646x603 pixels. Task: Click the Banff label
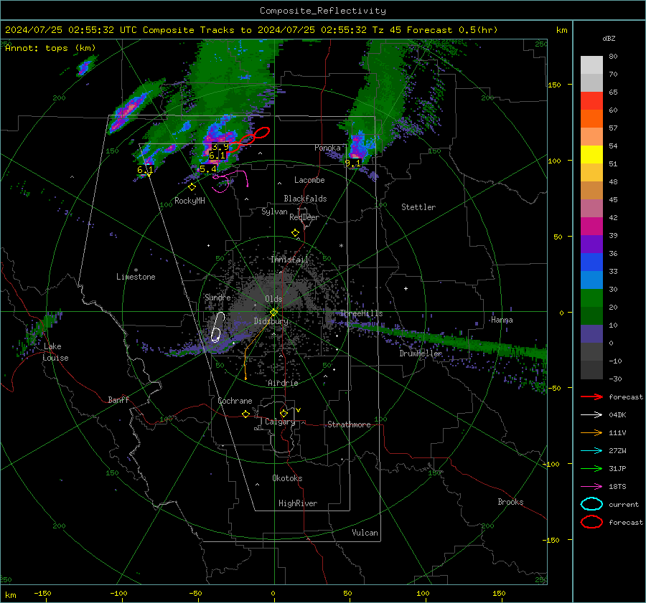[118, 399]
